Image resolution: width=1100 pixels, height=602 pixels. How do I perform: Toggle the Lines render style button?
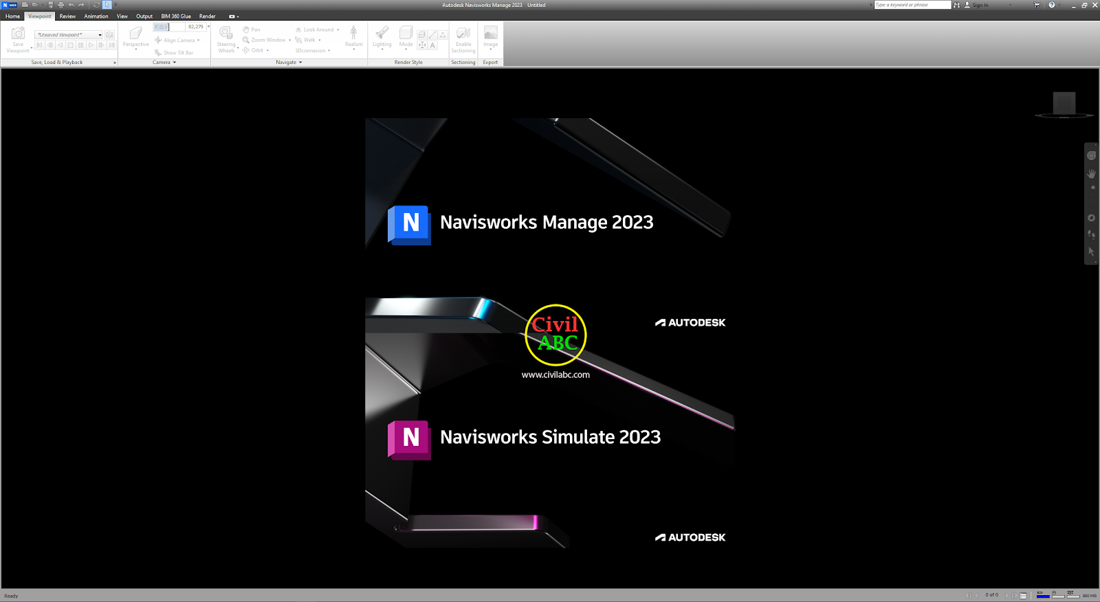click(x=432, y=34)
